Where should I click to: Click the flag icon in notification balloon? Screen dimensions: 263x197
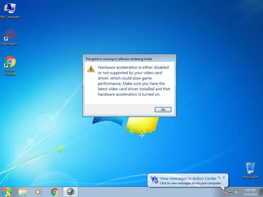tap(154, 180)
